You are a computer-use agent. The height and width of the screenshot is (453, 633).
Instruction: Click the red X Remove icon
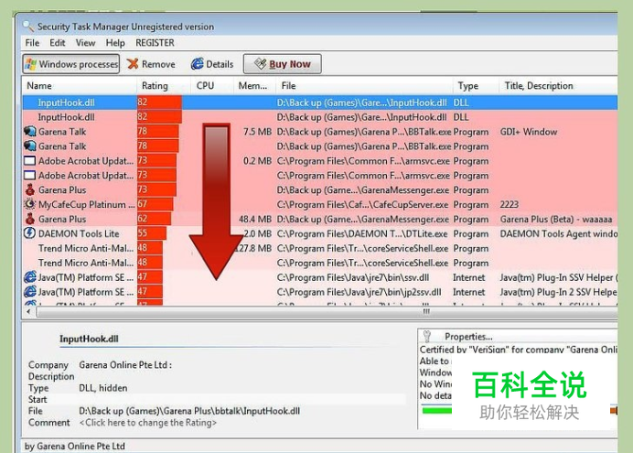point(133,64)
